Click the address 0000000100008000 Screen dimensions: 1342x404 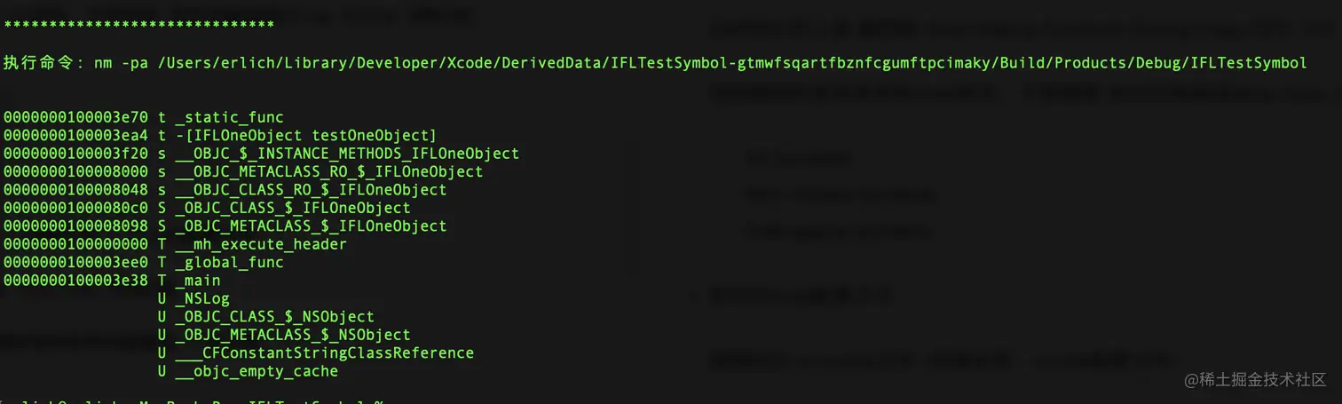75,171
